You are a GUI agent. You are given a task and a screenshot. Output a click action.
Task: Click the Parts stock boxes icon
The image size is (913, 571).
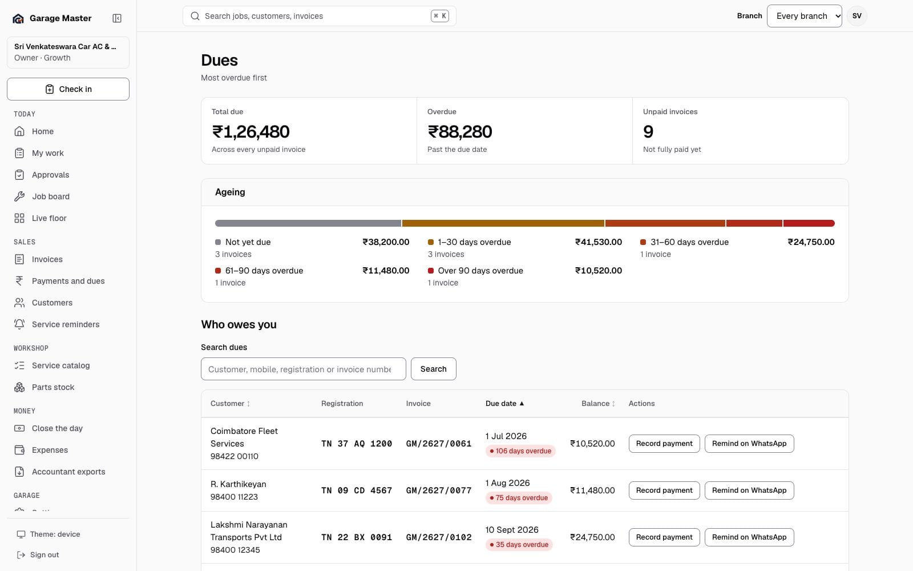pyautogui.click(x=19, y=387)
